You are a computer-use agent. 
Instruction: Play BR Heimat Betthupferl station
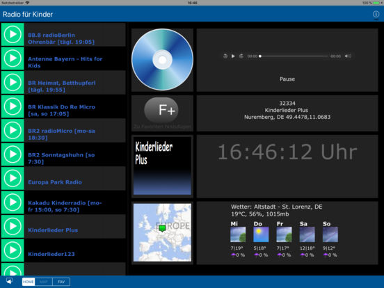click(13, 83)
